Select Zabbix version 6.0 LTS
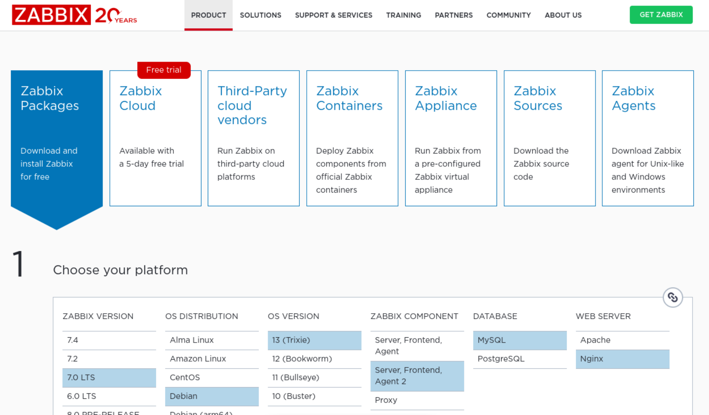This screenshot has width=709, height=415. 109,396
